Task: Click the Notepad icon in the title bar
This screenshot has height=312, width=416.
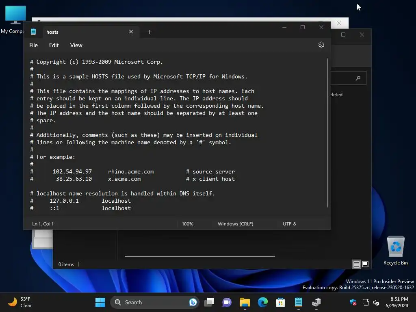Action: pos(33,32)
